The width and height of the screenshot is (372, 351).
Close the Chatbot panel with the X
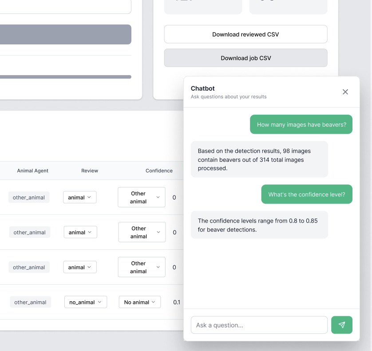tap(345, 92)
